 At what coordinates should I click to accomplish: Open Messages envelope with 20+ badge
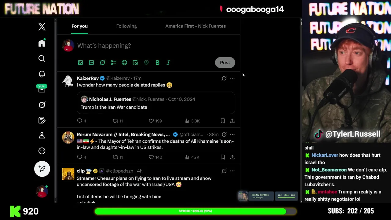tap(42, 89)
